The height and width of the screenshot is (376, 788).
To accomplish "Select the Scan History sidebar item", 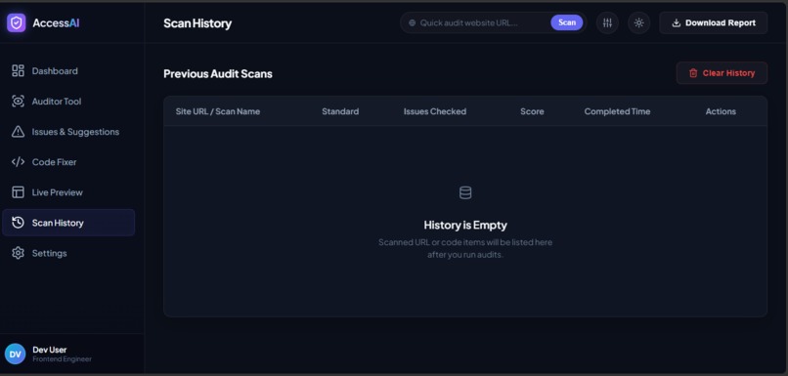I will [68, 223].
